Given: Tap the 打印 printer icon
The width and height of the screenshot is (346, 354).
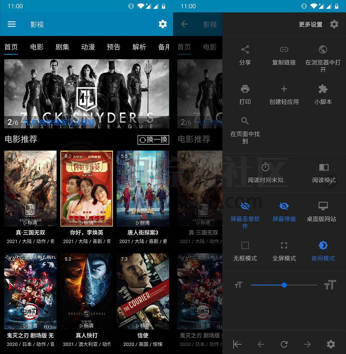Looking at the screenshot, I should (x=245, y=89).
